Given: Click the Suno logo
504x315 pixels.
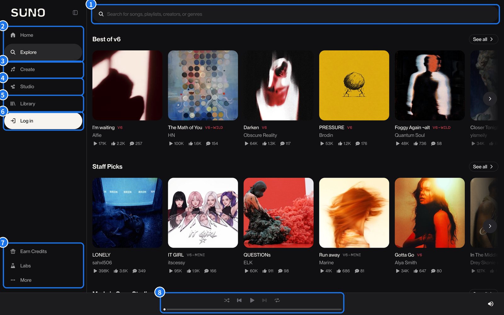Looking at the screenshot, I should click(28, 13).
